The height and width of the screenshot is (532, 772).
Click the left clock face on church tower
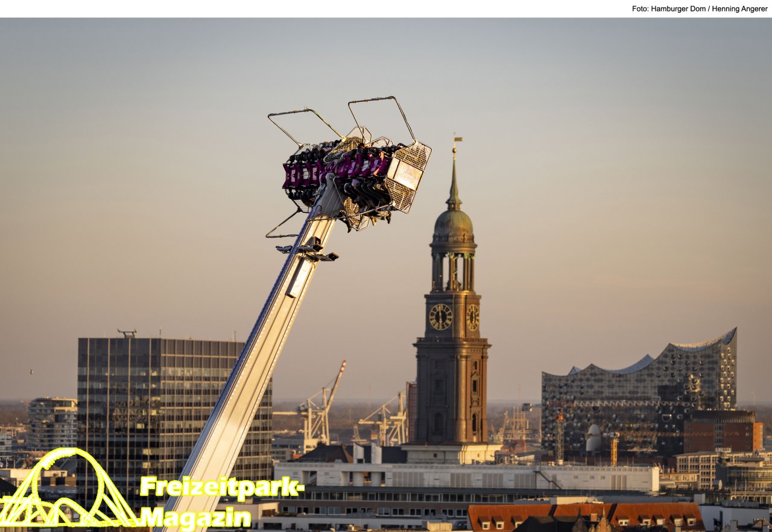click(440, 317)
